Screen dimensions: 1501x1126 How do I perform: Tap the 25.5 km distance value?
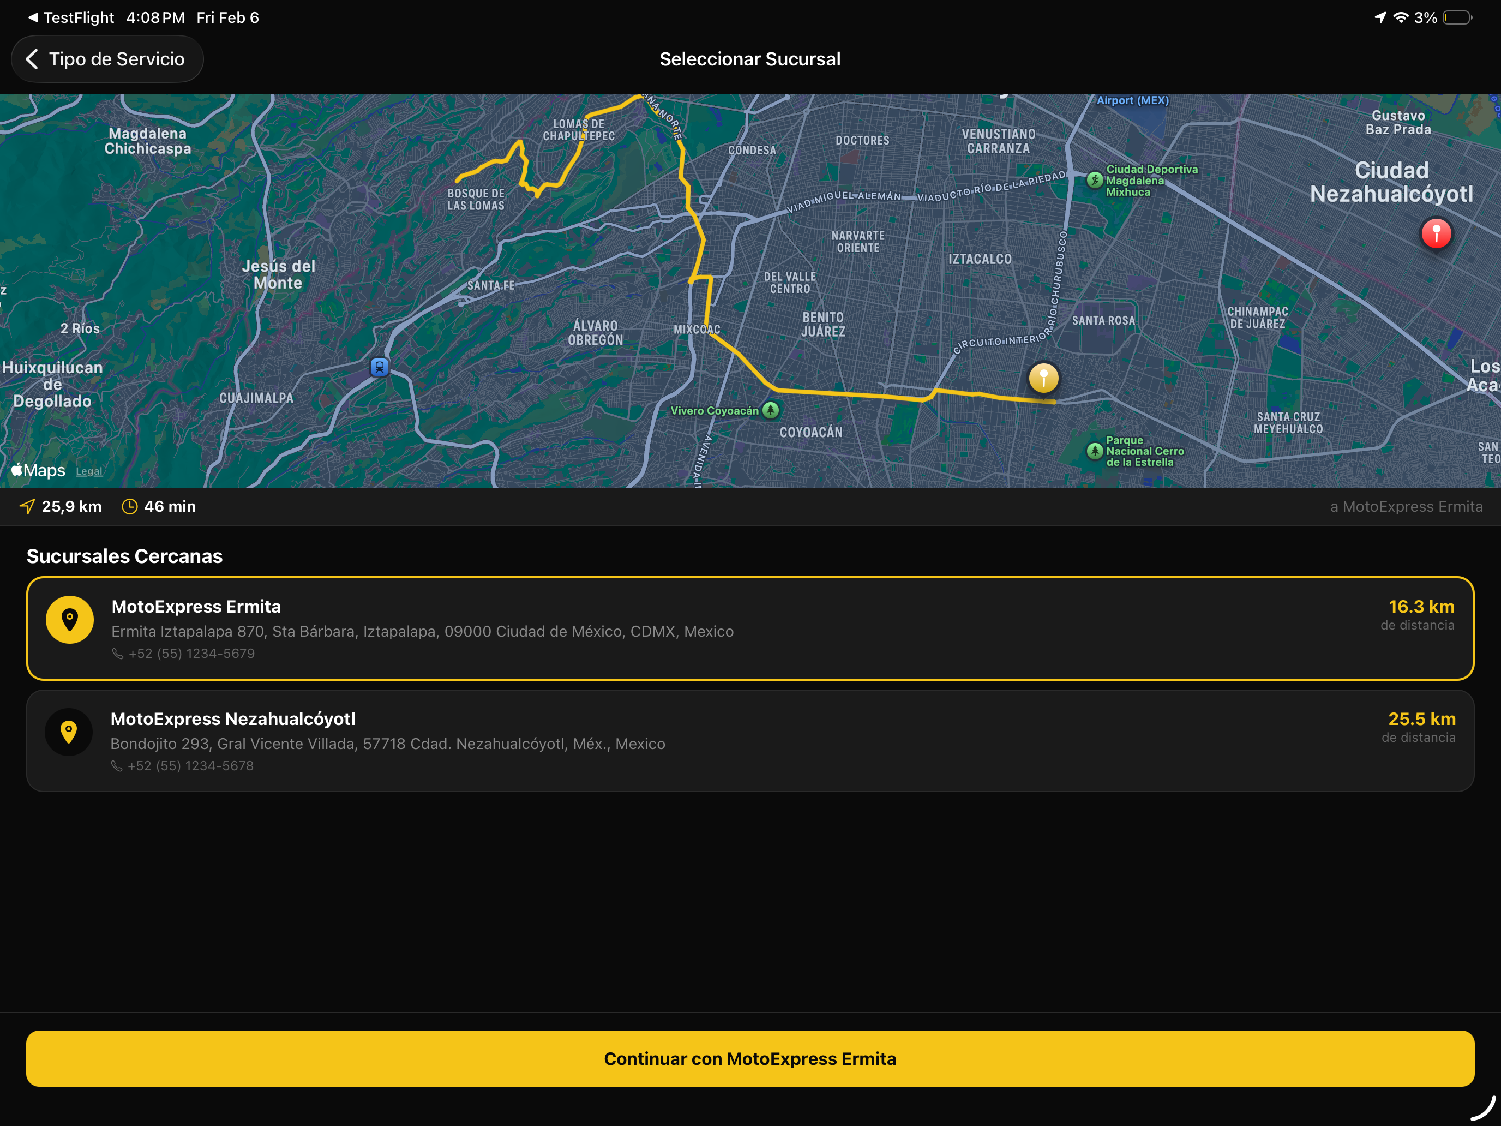[x=1421, y=719]
